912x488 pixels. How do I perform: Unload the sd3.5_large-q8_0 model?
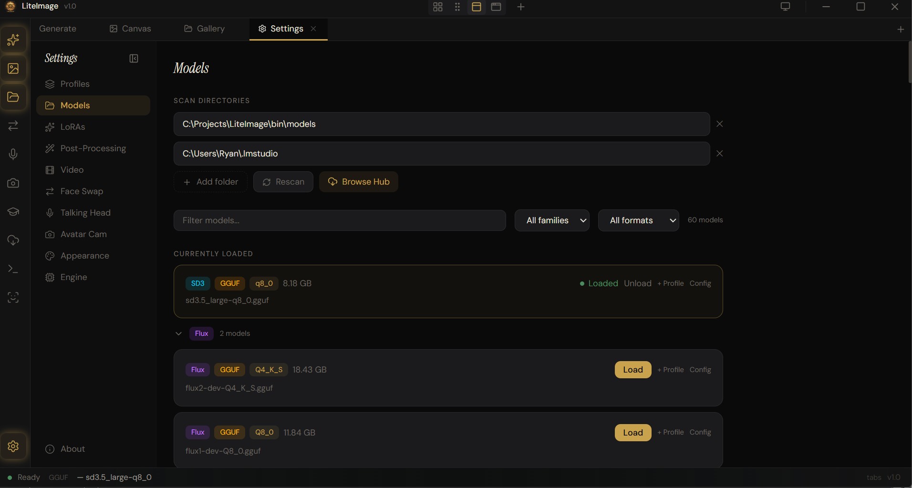(x=637, y=283)
